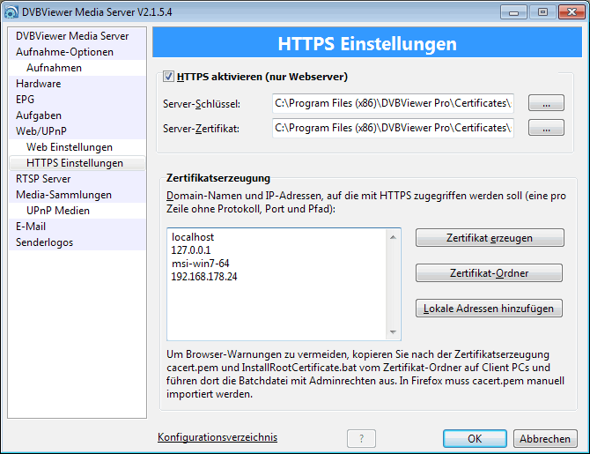Click the Server-Schlüssel path field
The image size is (590, 454).
(x=393, y=103)
